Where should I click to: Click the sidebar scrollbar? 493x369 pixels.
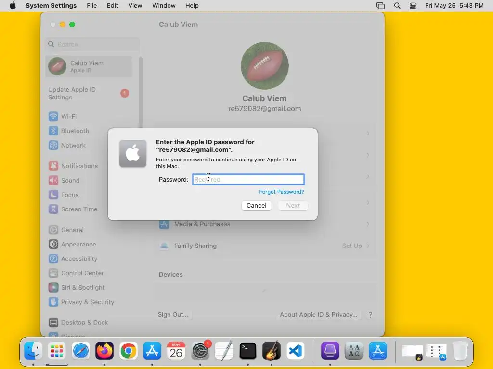pos(140,93)
